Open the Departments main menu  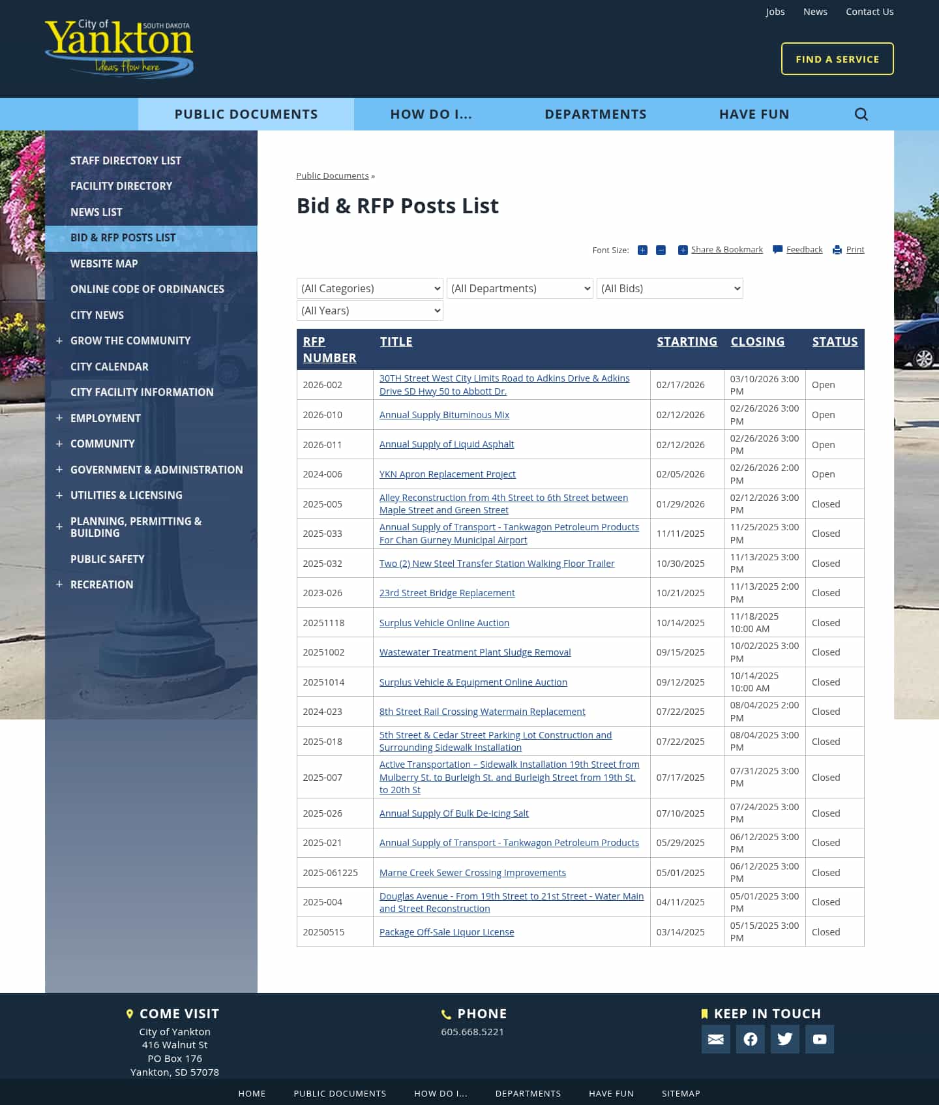[595, 114]
